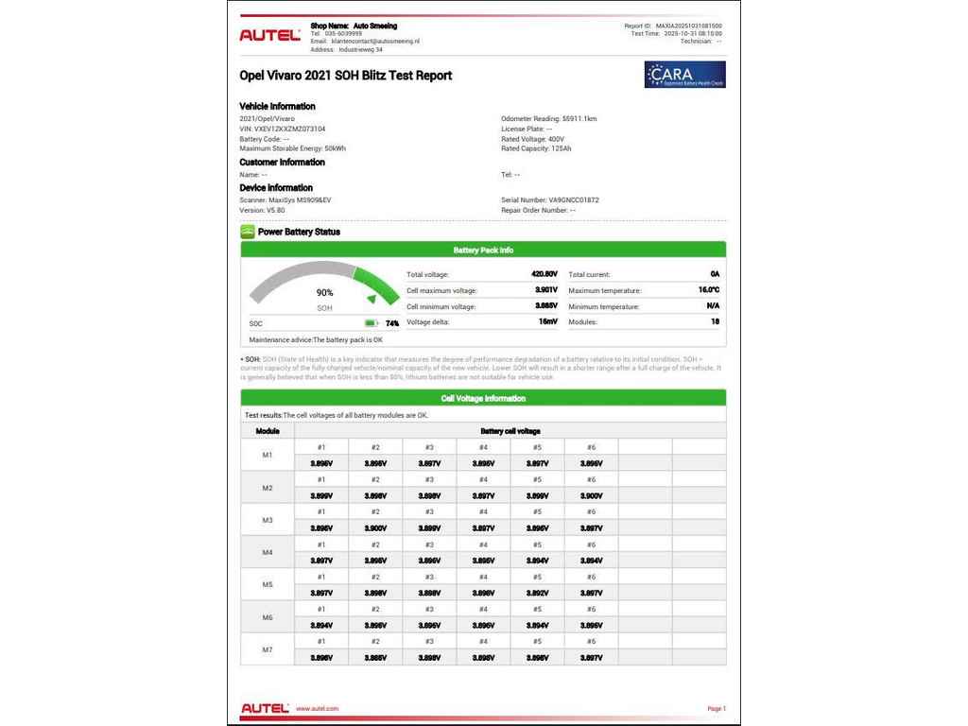Click the Total voltage 420.80V value
968x726 pixels.
[544, 274]
